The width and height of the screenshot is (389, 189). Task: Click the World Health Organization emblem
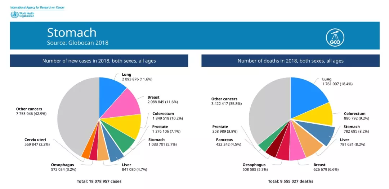14,15
